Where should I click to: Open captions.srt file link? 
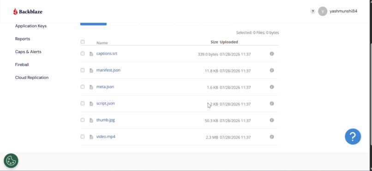[x=107, y=54]
